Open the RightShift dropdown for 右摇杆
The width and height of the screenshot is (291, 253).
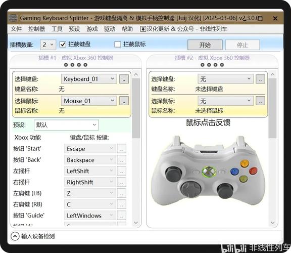click(90, 182)
